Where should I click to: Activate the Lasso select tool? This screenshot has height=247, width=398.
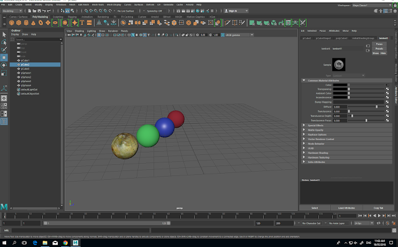(x=4, y=42)
